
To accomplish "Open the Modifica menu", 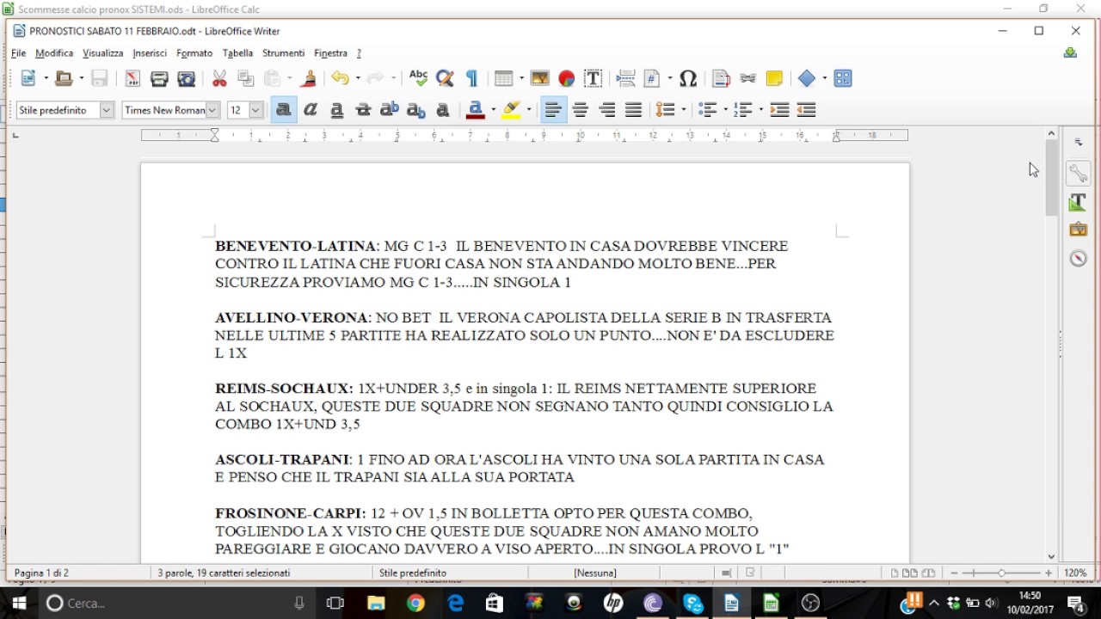I will tap(54, 53).
